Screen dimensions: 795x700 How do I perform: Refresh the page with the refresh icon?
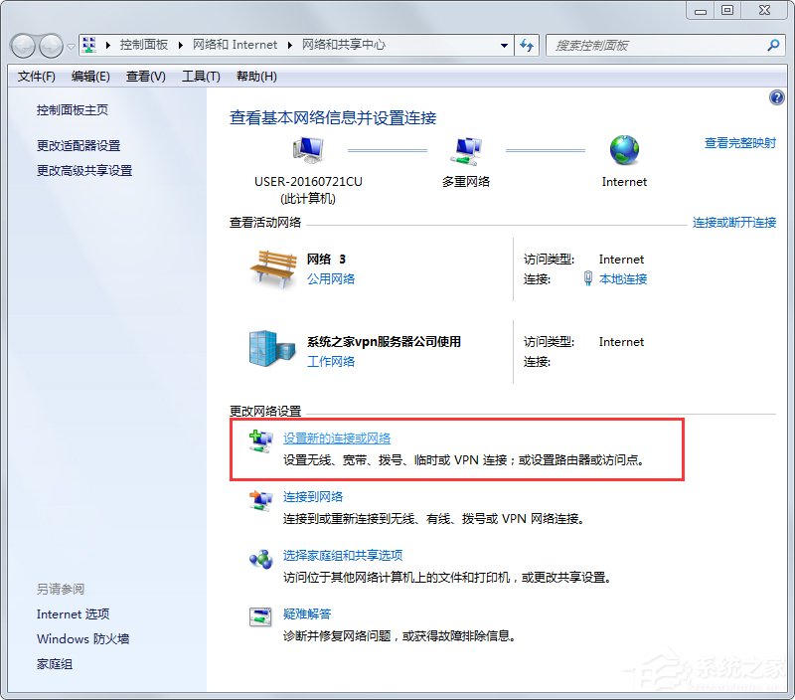tap(528, 45)
